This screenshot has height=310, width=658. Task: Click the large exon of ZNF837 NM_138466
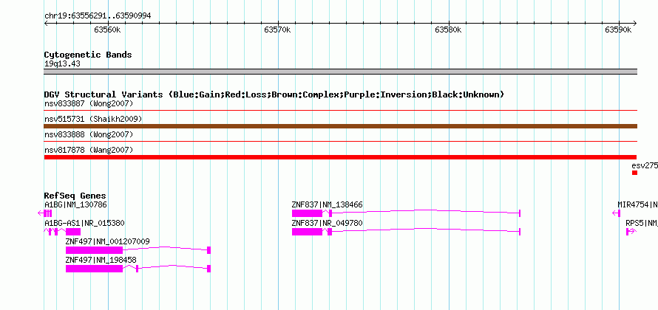tap(307, 213)
